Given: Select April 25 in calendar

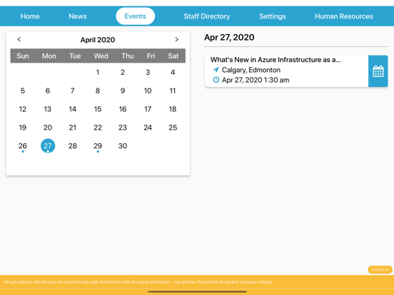Looking at the screenshot, I should (x=173, y=128).
